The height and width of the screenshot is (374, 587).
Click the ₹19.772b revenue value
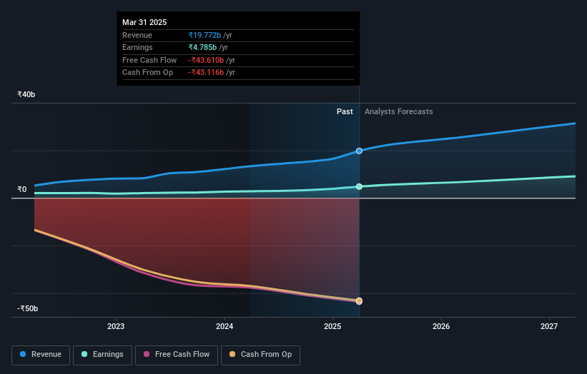point(204,35)
